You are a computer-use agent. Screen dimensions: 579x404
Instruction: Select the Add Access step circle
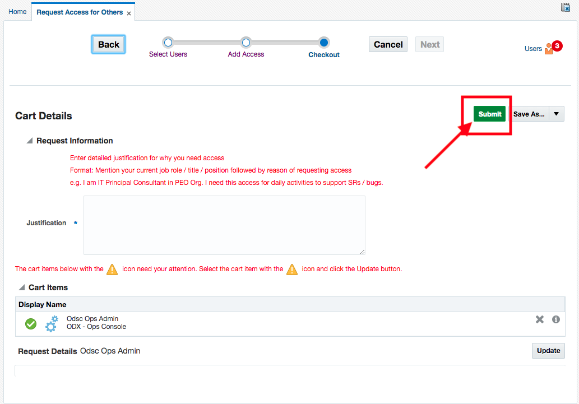(x=246, y=43)
